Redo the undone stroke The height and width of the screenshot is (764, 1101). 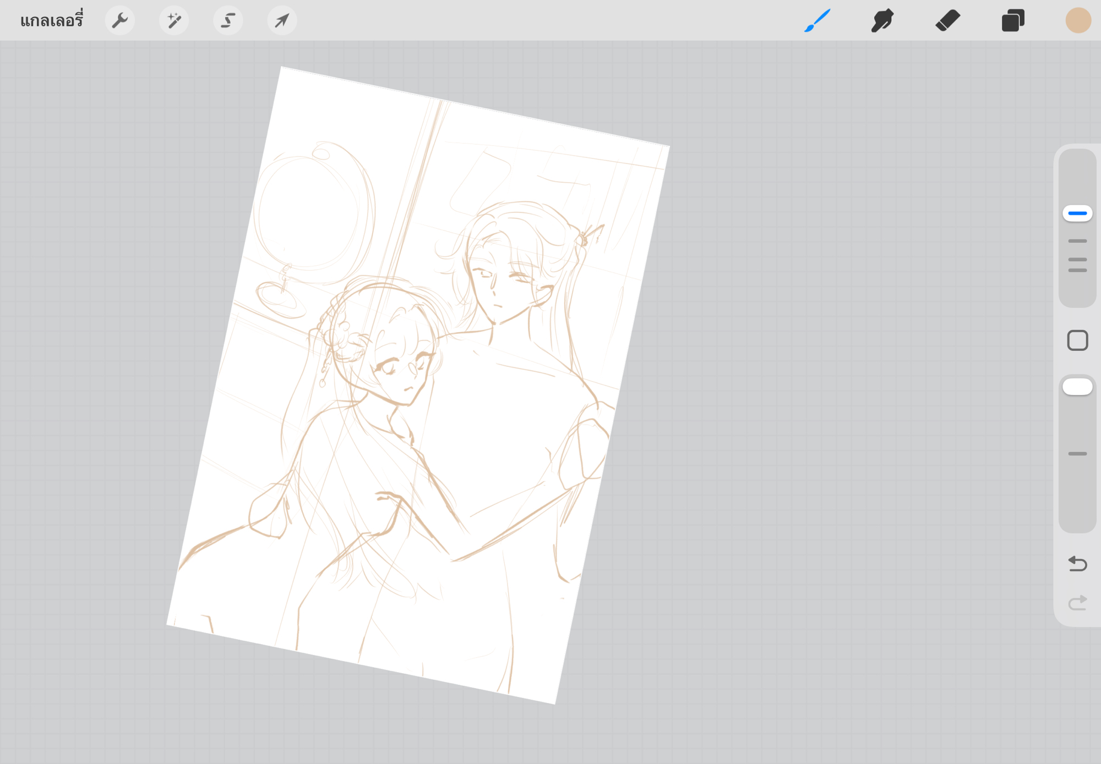(1077, 603)
